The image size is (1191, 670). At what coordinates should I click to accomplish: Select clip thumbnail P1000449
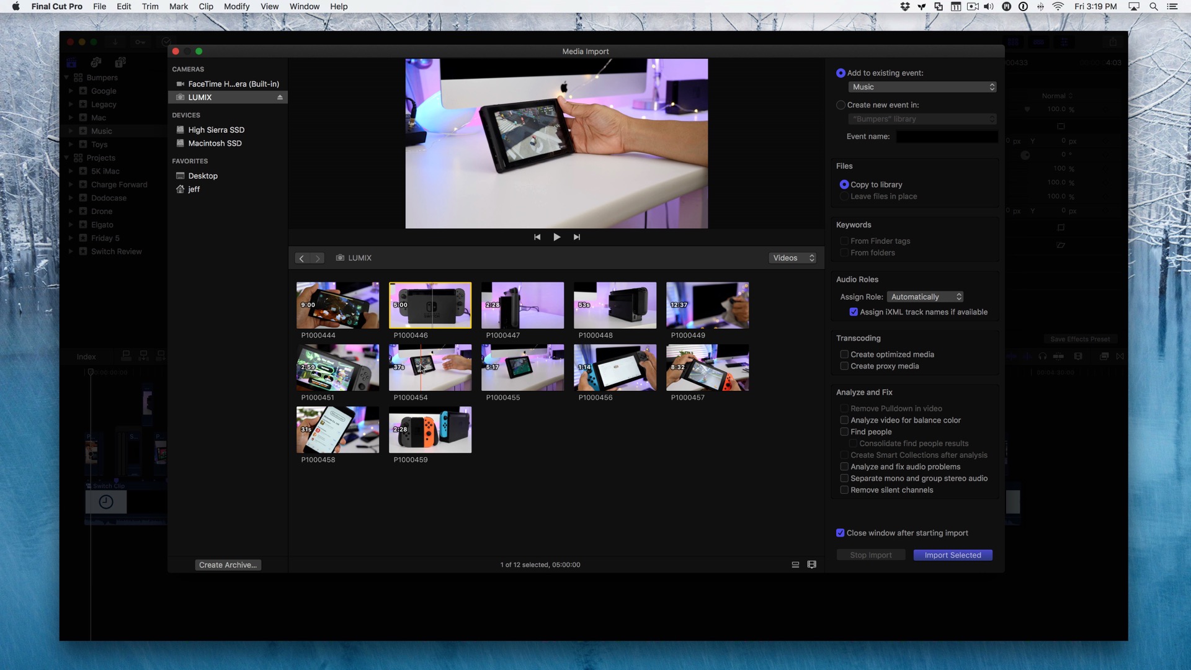(707, 305)
